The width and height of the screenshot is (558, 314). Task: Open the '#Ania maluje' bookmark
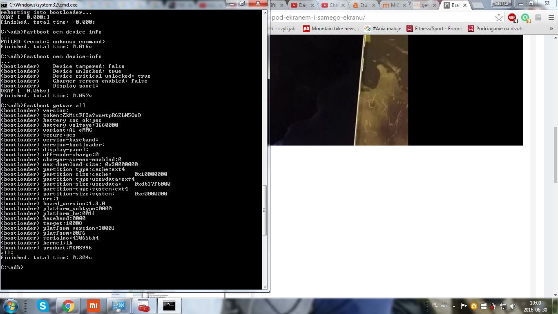click(x=383, y=29)
